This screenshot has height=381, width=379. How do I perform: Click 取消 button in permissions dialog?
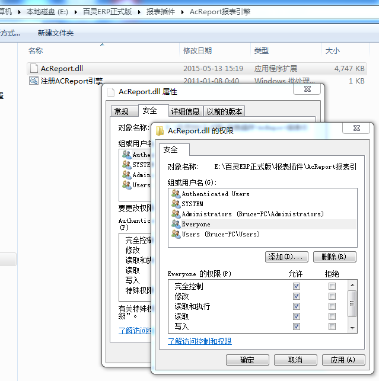point(295,360)
